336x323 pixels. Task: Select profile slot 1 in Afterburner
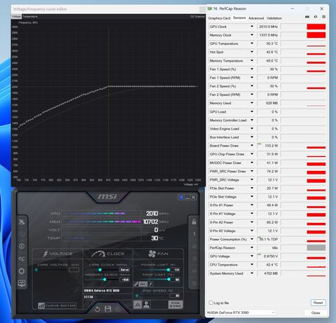coord(194,234)
